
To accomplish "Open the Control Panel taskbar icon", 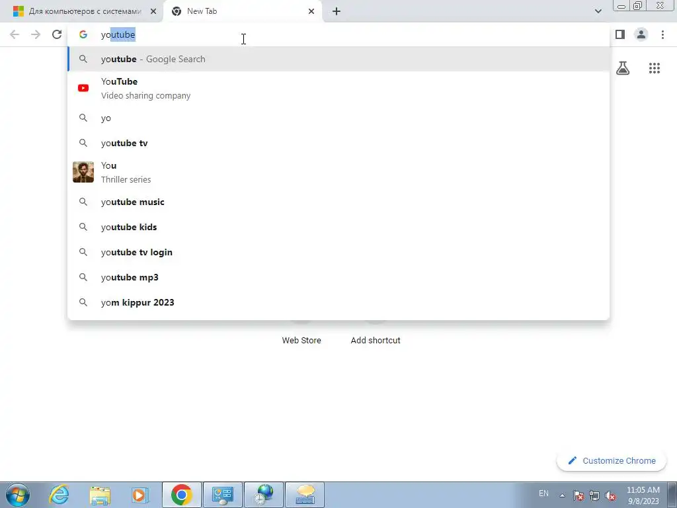I will [223, 495].
